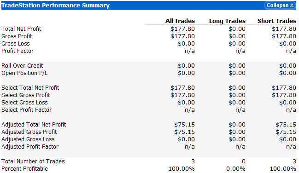
Task: Click Long Trades Percent Profitable value 0.00%
Action: pyautogui.click(x=236, y=168)
